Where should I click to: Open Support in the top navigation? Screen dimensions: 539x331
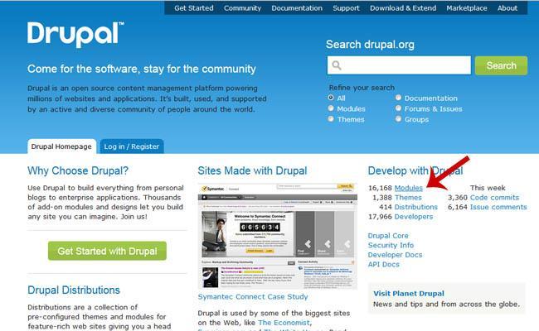346,8
